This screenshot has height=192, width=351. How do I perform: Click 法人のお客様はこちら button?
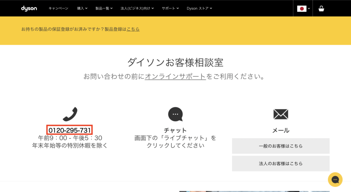(281, 163)
